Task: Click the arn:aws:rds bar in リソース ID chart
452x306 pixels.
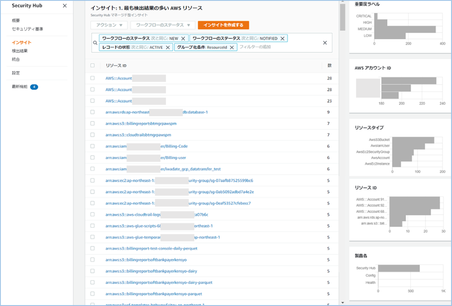Action: coord(397,218)
